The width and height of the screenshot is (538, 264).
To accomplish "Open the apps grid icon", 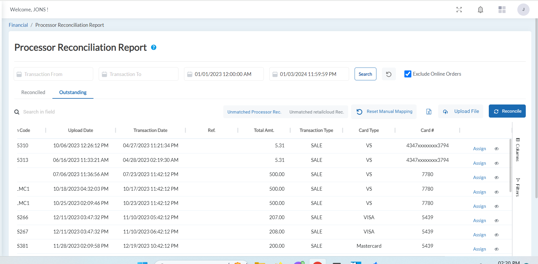I will point(502,10).
